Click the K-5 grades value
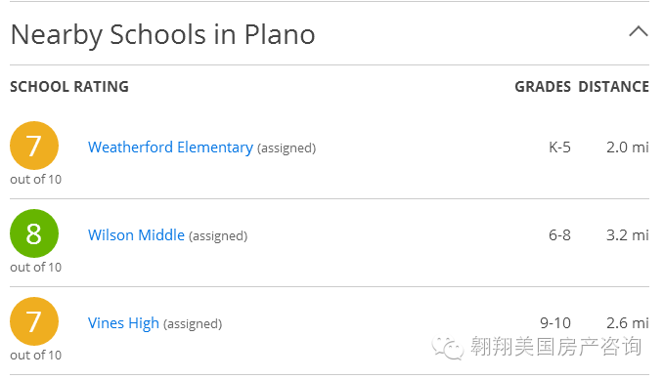 pos(559,147)
